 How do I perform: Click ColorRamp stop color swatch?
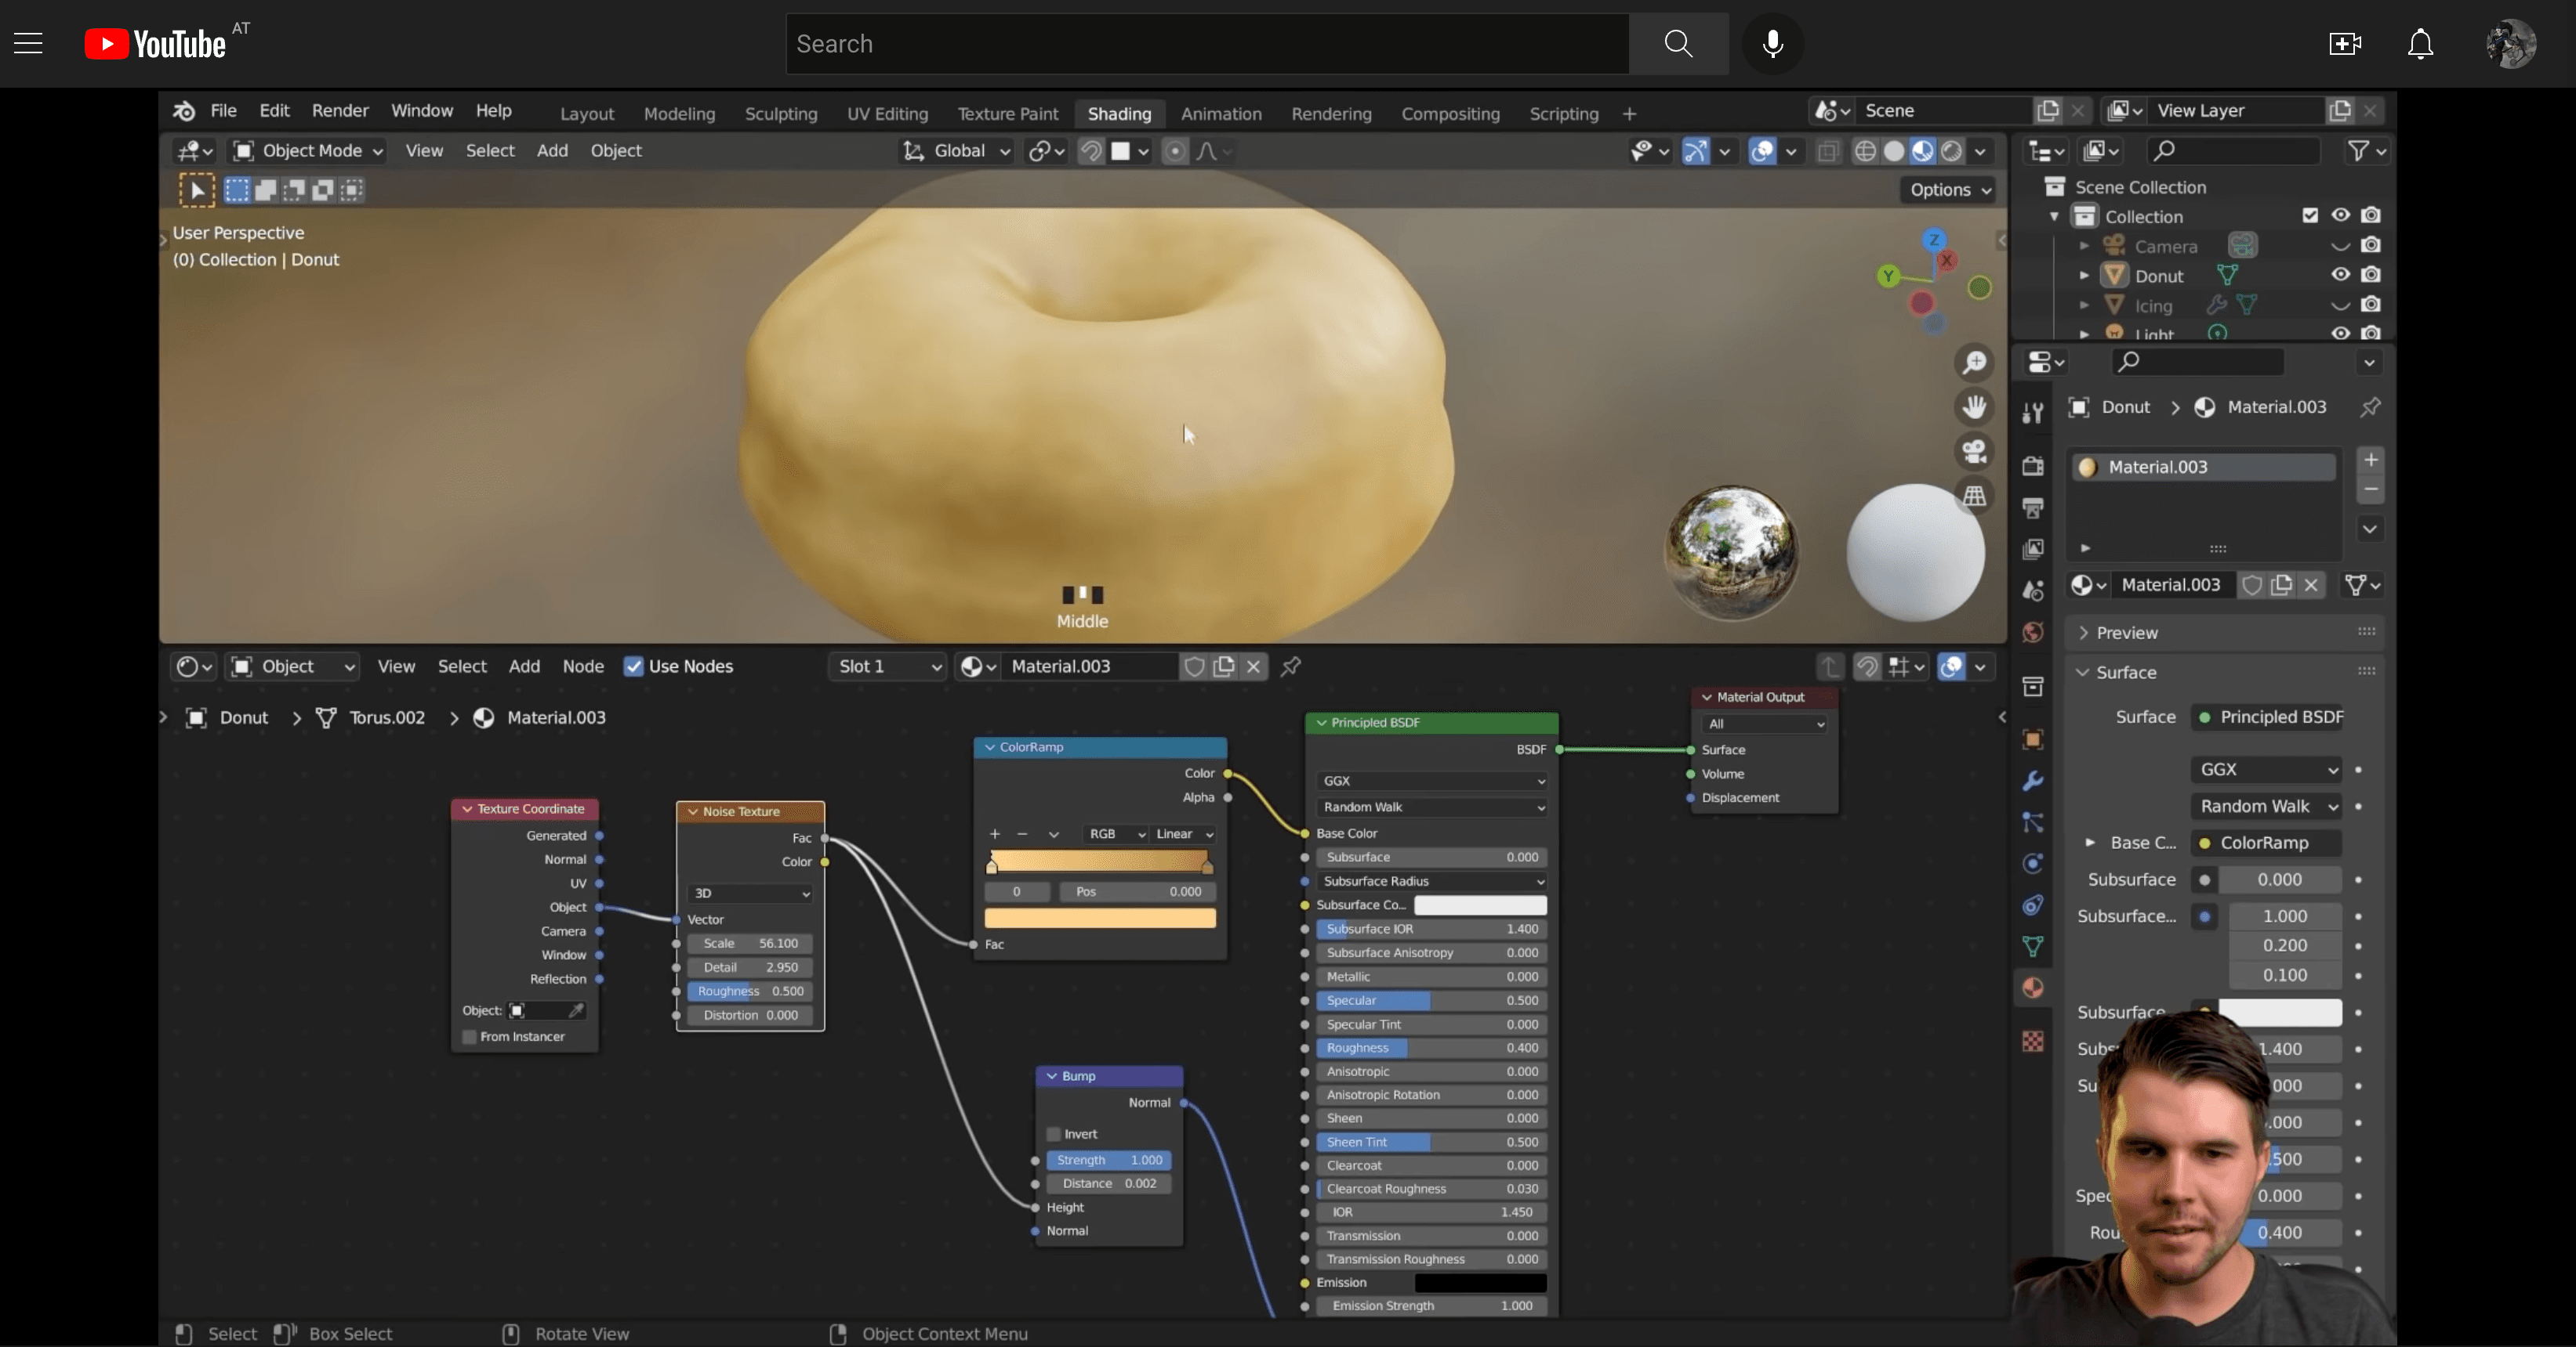(x=1099, y=919)
